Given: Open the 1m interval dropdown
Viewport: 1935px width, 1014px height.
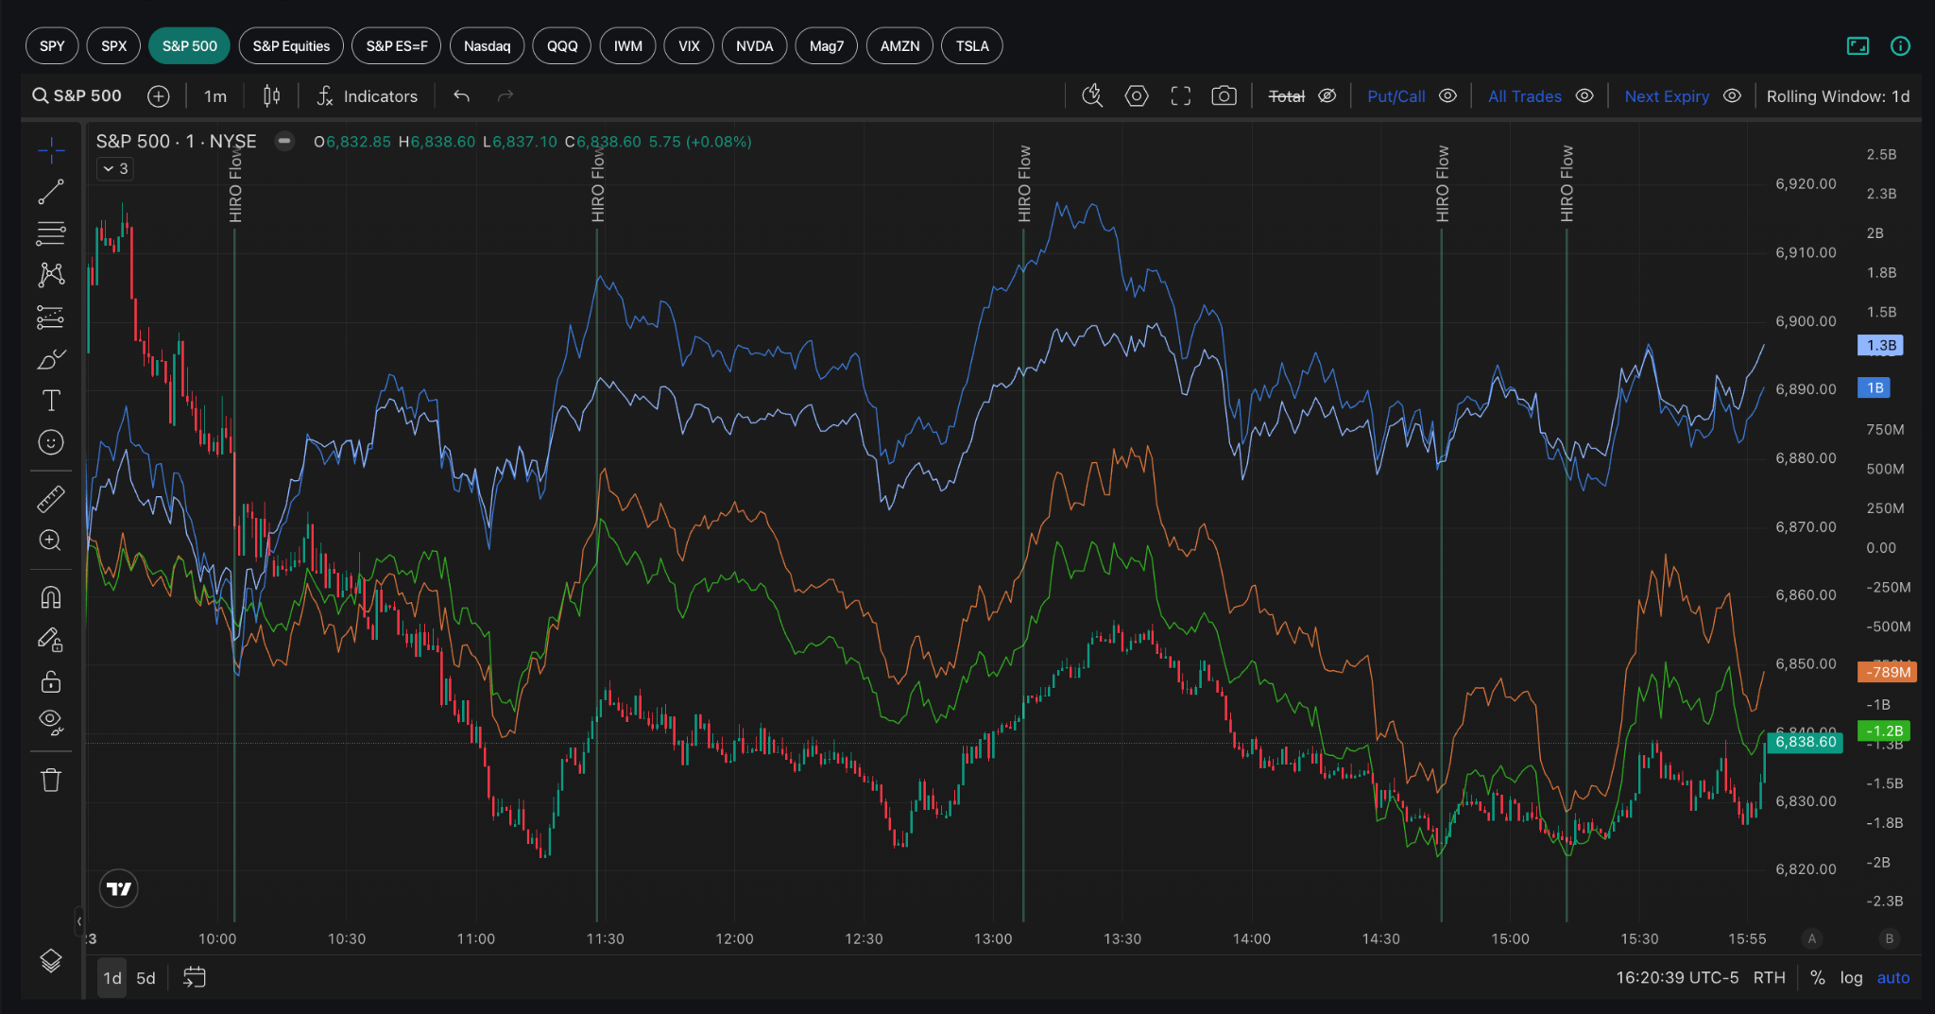Looking at the screenshot, I should coord(215,95).
